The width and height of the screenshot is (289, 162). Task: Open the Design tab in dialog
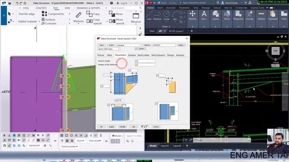click(x=171, y=55)
